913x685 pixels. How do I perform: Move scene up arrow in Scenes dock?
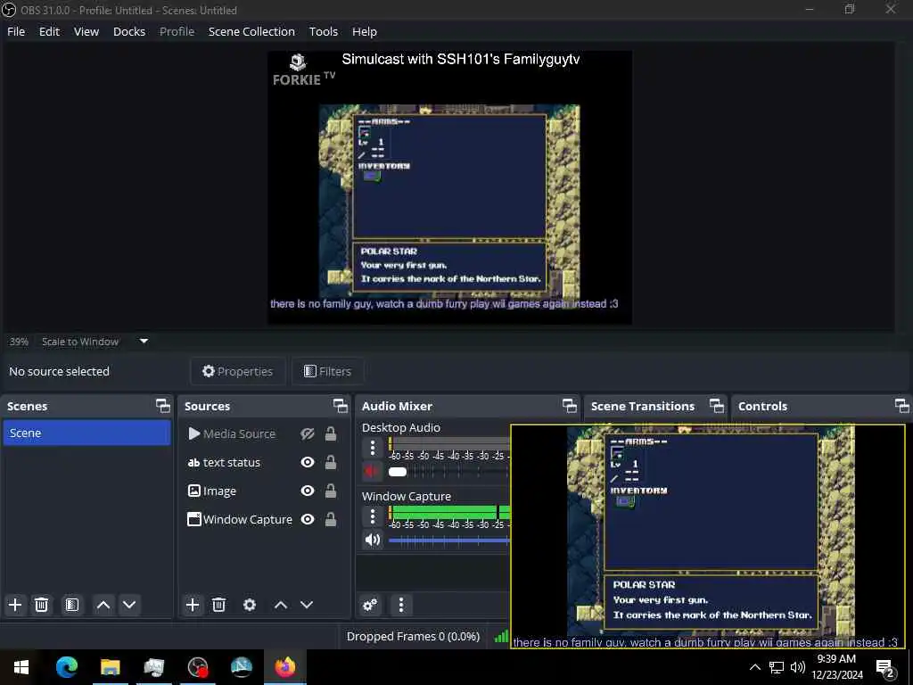103,606
